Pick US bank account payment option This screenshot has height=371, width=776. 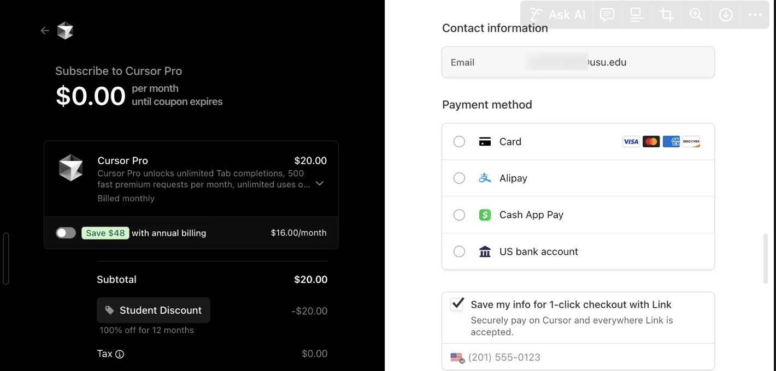[x=459, y=252]
